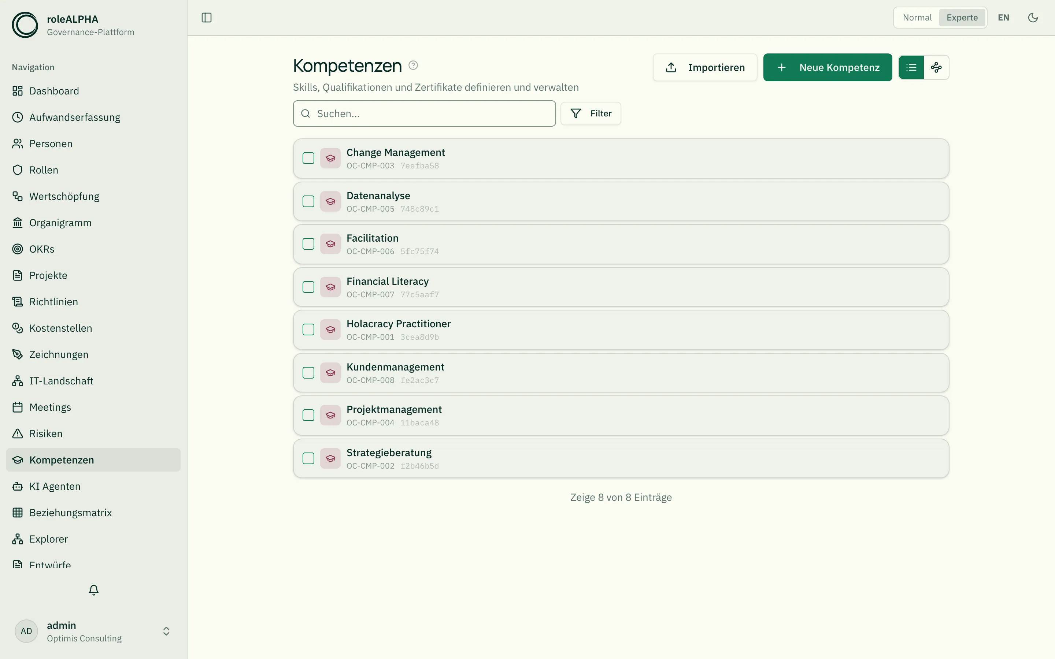Image resolution: width=1055 pixels, height=659 pixels.
Task: Click the Importieren button
Action: point(705,67)
